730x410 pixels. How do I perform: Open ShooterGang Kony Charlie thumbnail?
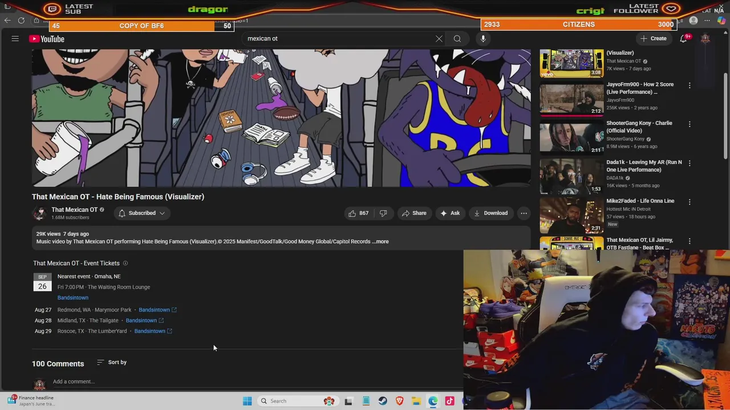(571, 137)
